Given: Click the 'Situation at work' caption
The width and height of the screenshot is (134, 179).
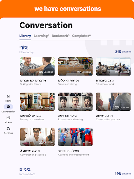Looking at the screenshot, I should [x=105, y=84].
